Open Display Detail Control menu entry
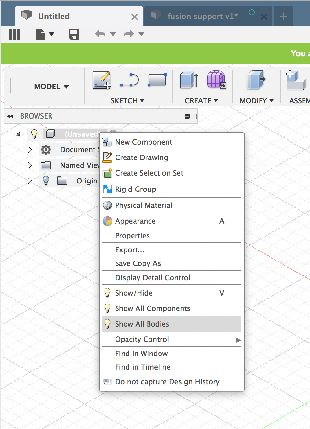 pos(172,278)
